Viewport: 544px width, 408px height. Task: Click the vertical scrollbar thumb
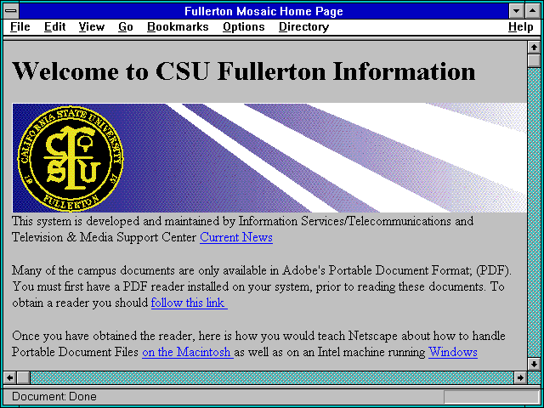(534, 60)
